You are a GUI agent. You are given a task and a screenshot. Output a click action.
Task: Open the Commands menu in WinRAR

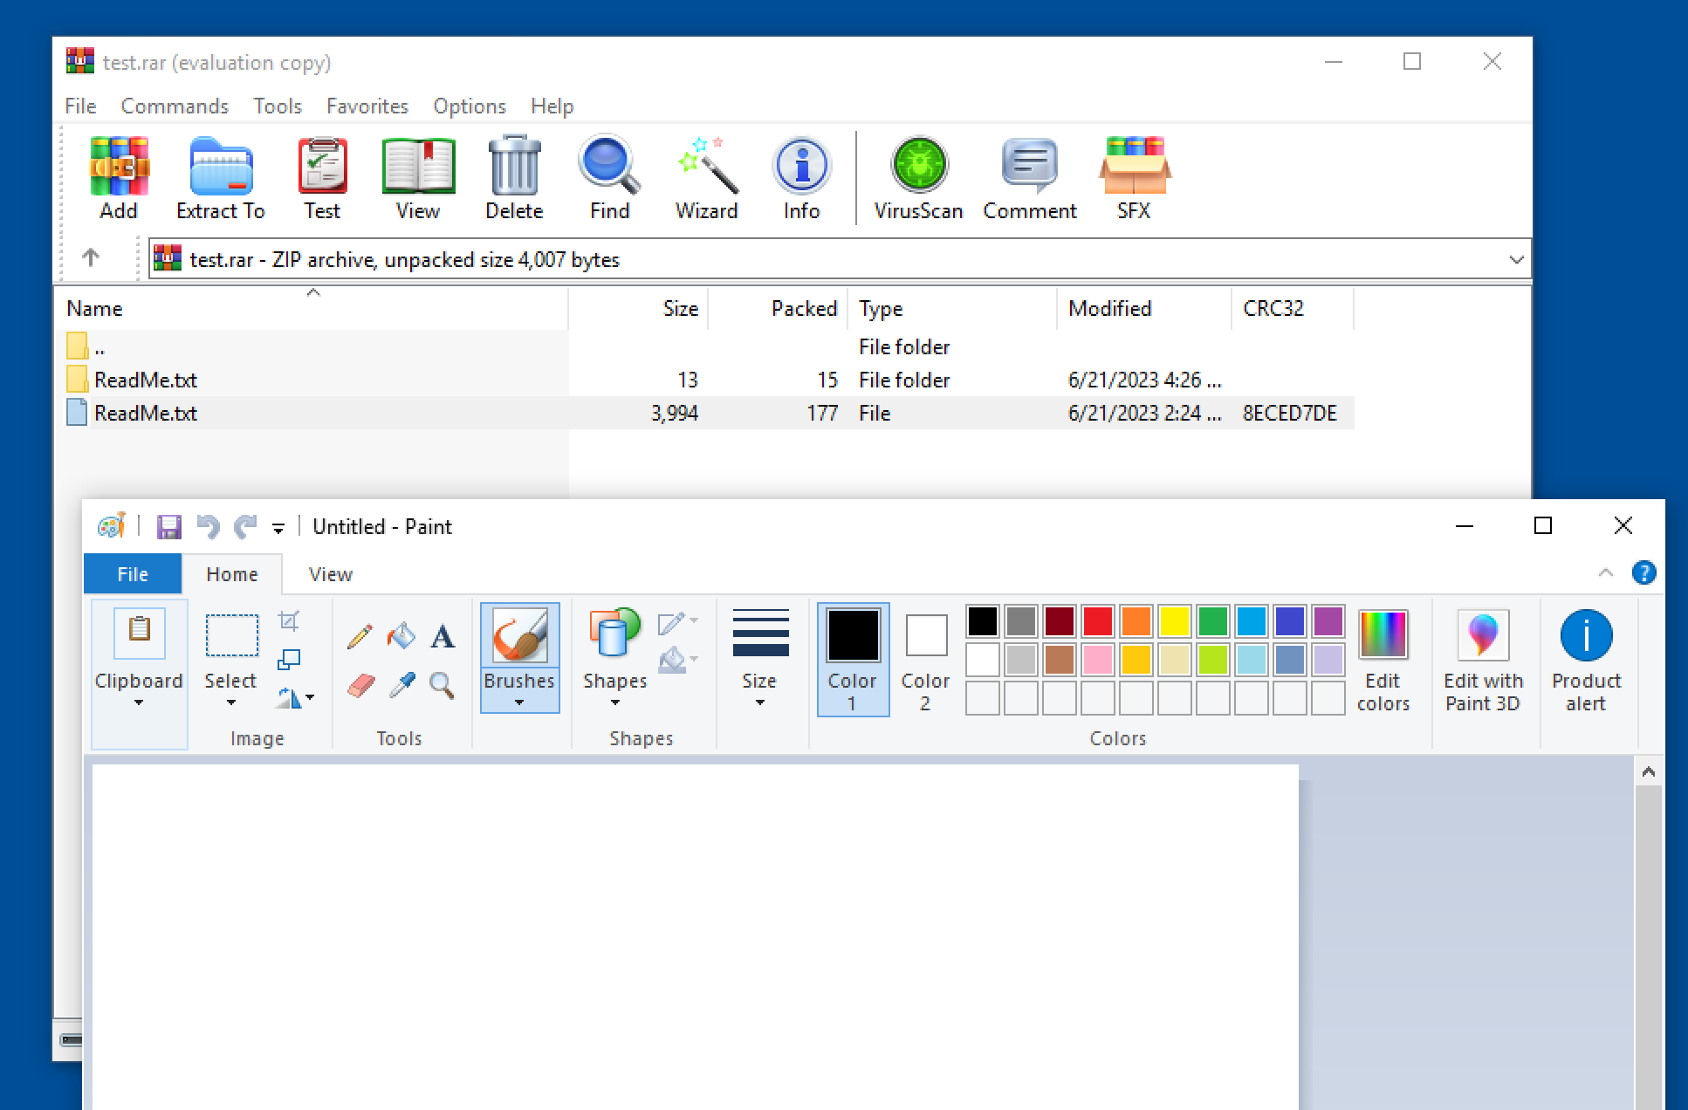pyautogui.click(x=175, y=106)
